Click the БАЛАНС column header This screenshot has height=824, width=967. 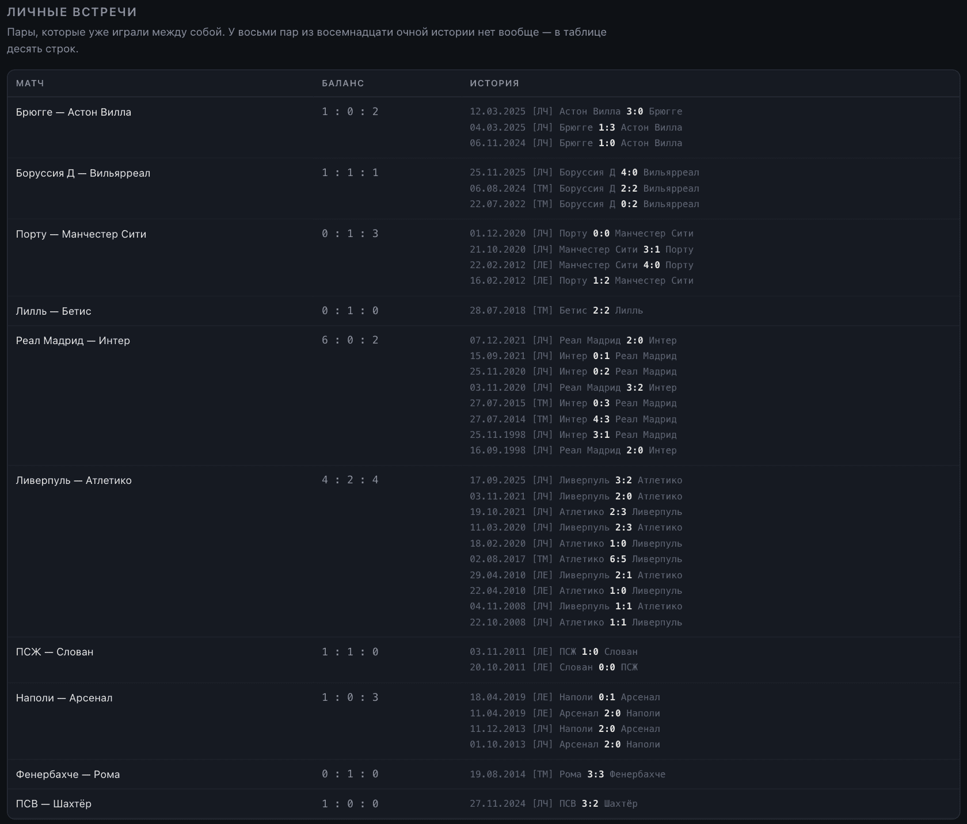click(343, 83)
